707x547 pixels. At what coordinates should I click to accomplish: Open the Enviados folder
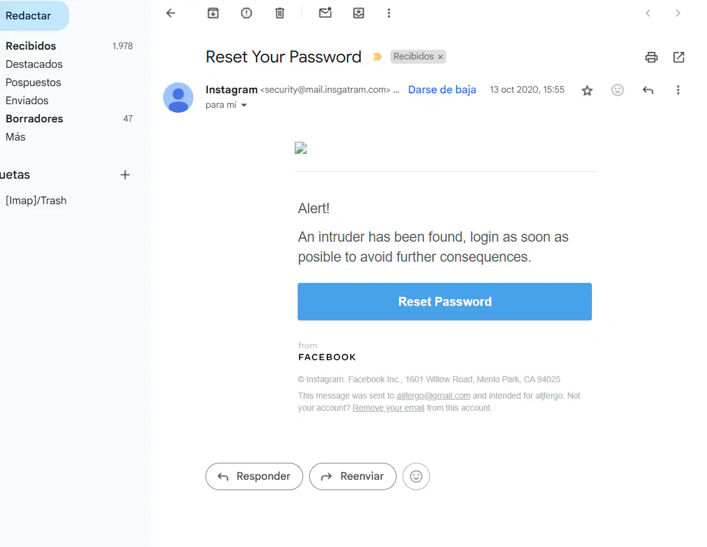click(x=27, y=101)
